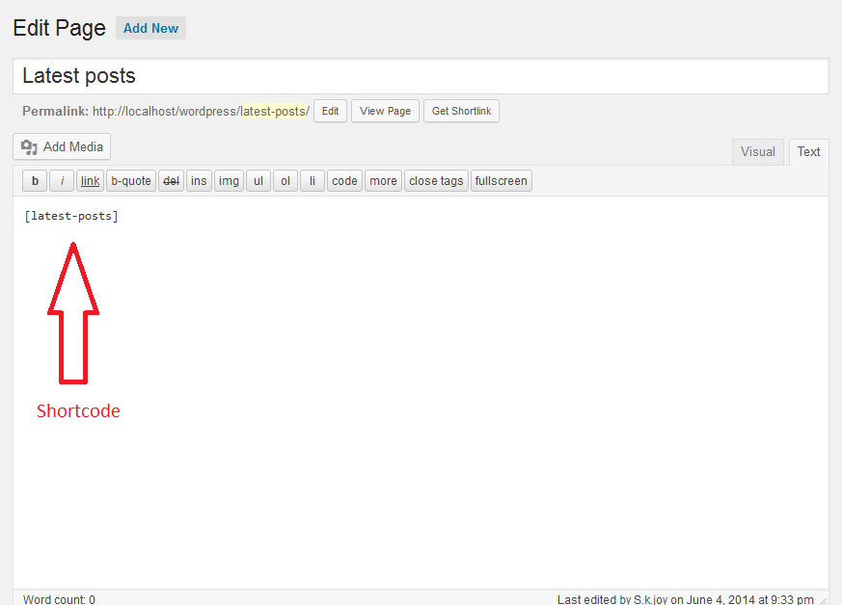
Task: Insert an image with img button
Action: click(229, 181)
